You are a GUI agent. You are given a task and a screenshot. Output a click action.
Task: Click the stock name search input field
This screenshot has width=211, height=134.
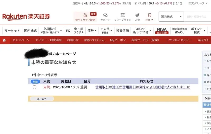(197, 17)
